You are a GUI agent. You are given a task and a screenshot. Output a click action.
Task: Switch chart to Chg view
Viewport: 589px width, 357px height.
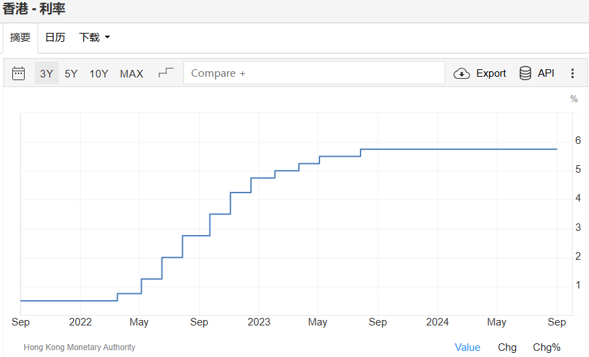(x=507, y=347)
